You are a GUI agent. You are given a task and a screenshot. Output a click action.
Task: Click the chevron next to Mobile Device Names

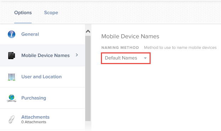tap(77, 55)
